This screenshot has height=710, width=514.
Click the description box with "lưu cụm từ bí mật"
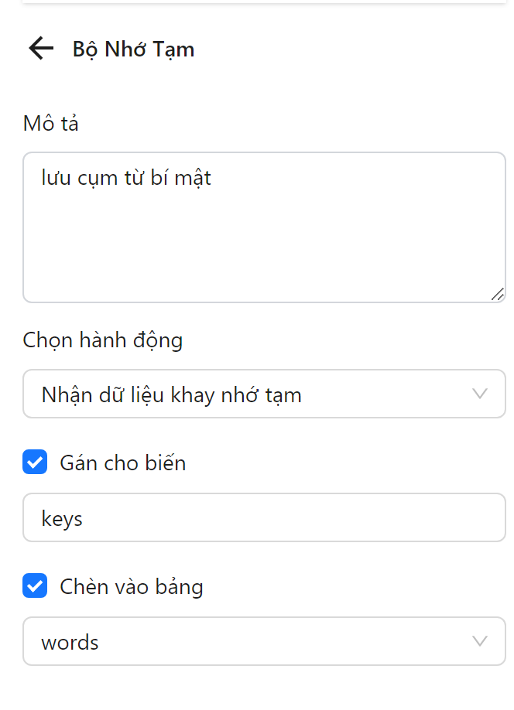point(263,224)
